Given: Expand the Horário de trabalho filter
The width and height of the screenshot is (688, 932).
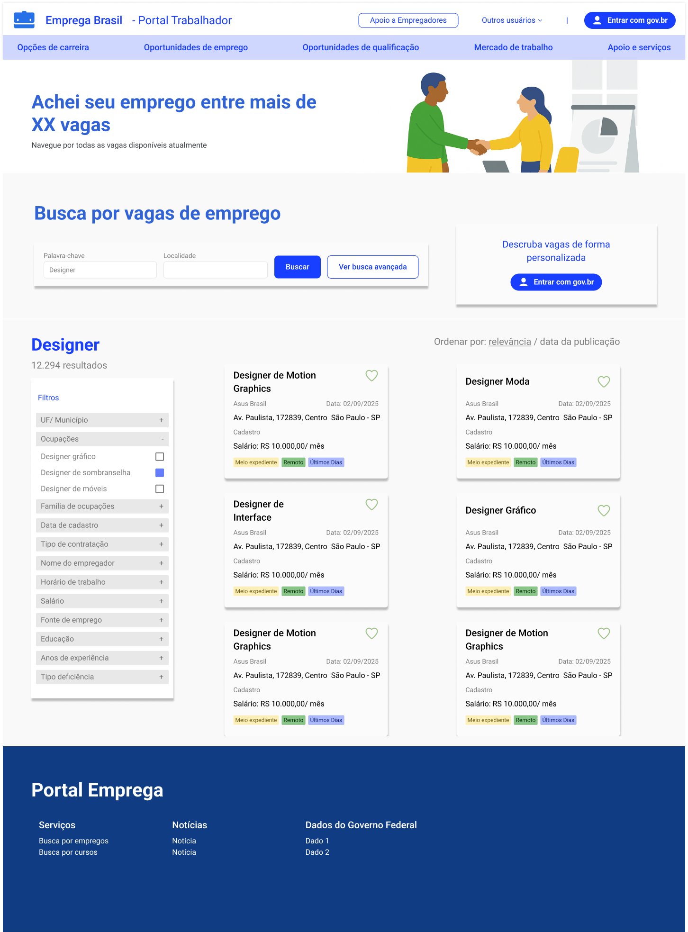Looking at the screenshot, I should tap(102, 582).
